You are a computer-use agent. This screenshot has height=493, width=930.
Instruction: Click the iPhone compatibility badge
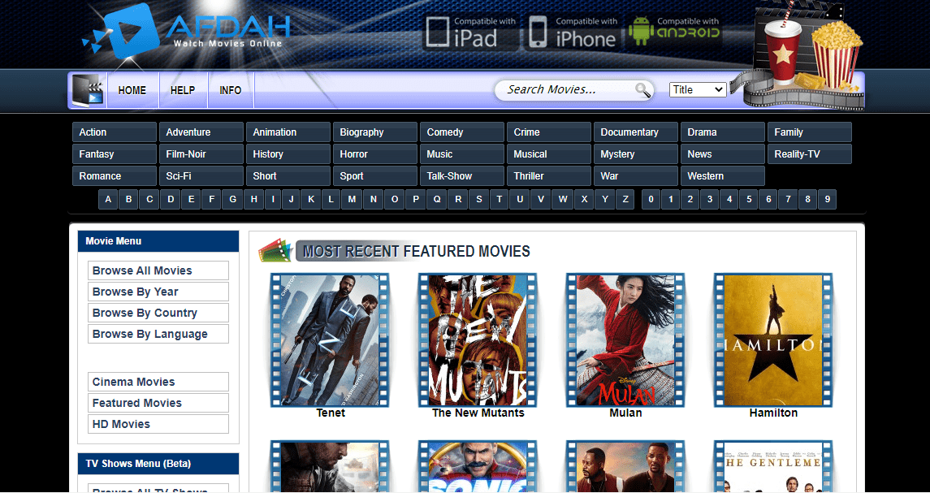573,32
